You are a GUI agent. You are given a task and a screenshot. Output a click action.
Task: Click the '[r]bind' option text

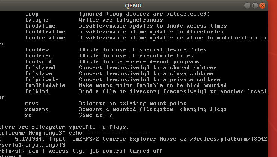[x=37, y=92]
